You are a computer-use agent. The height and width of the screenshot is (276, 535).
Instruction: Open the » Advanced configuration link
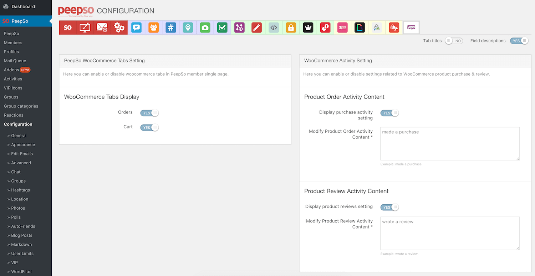[19, 163]
